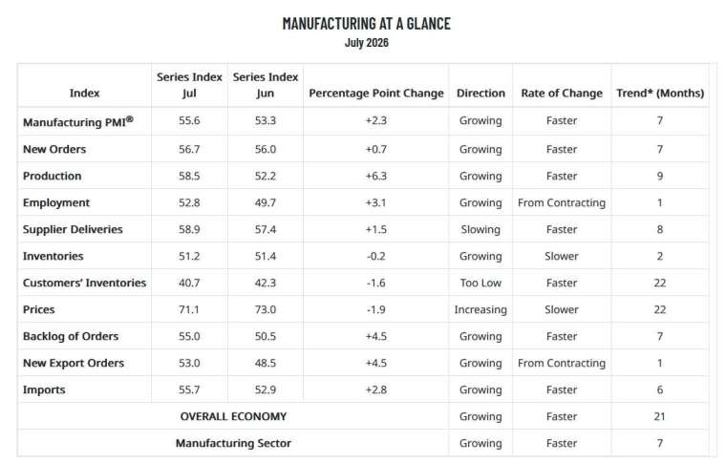This screenshot has width=726, height=463.
Task: Select the New Export Orders label
Action: pos(74,363)
